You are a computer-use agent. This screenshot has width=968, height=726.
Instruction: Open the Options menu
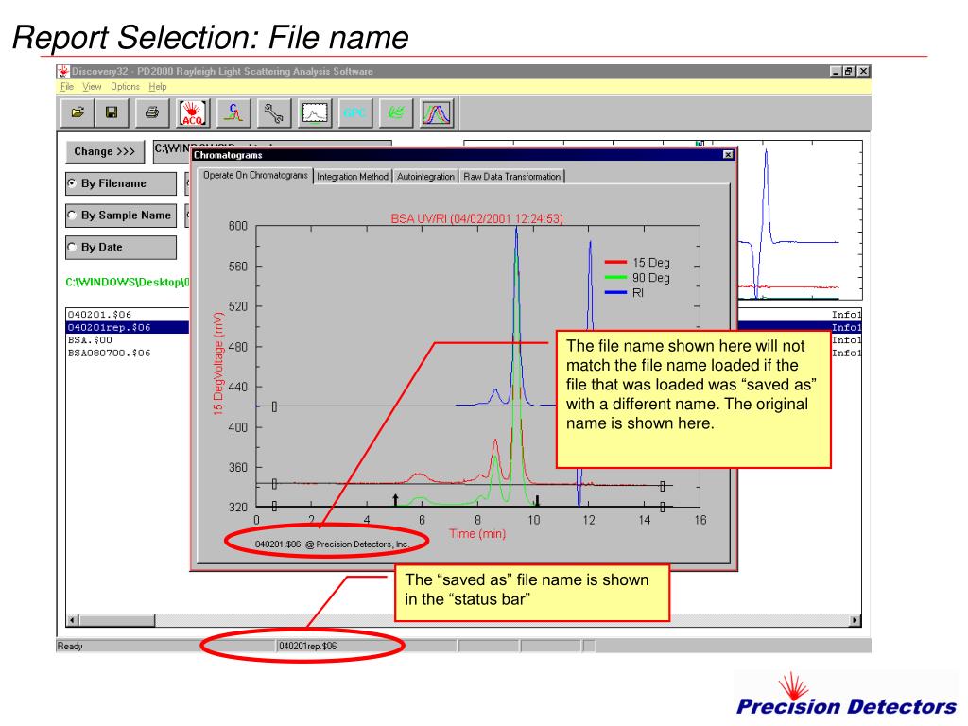click(x=126, y=87)
